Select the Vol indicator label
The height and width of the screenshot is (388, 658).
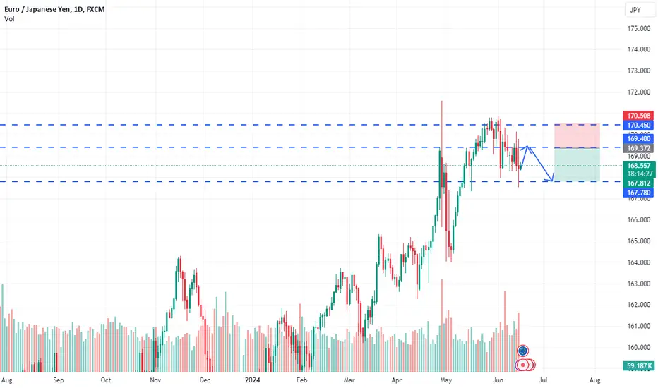(9, 19)
